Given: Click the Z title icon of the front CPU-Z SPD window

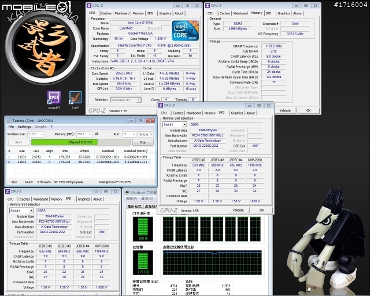Looking at the screenshot, I should point(161,105).
